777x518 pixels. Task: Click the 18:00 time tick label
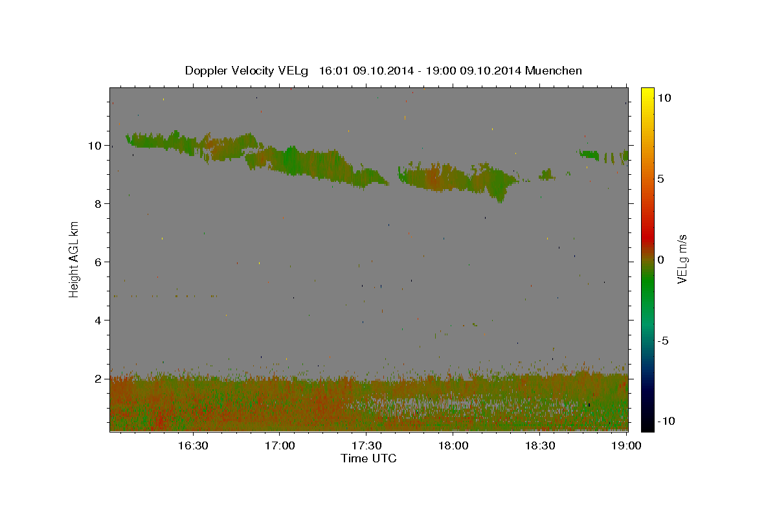pos(453,446)
